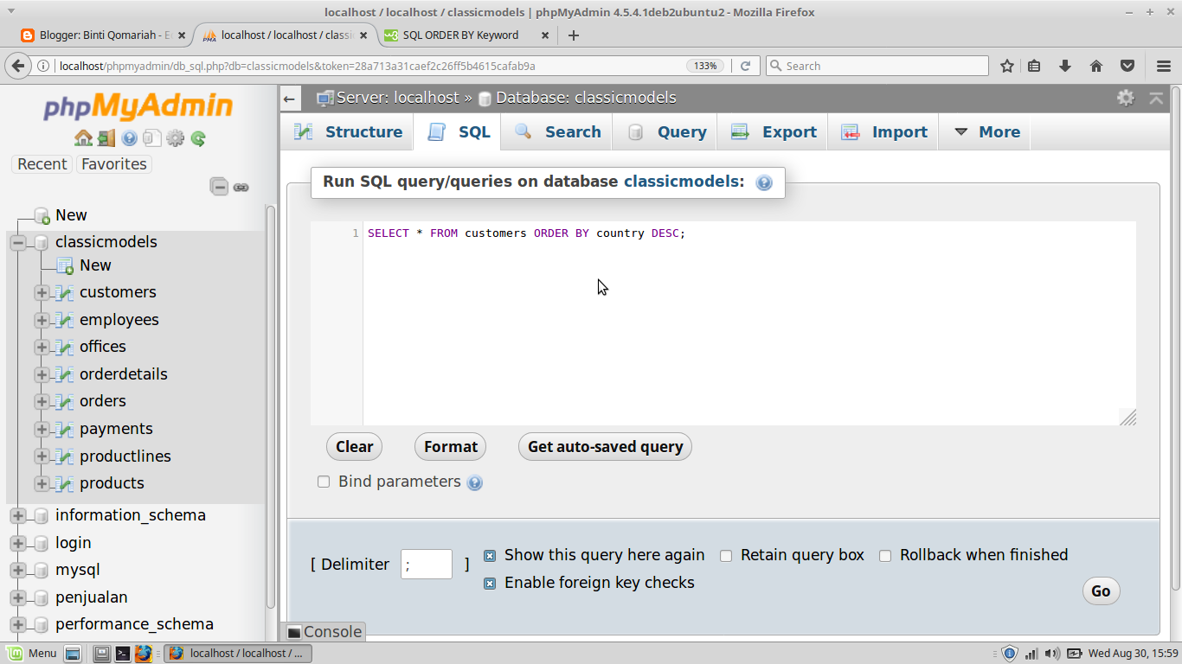This screenshot has width=1182, height=664.
Task: Reload the navigation panel with the green refresh icon
Action: click(198, 138)
